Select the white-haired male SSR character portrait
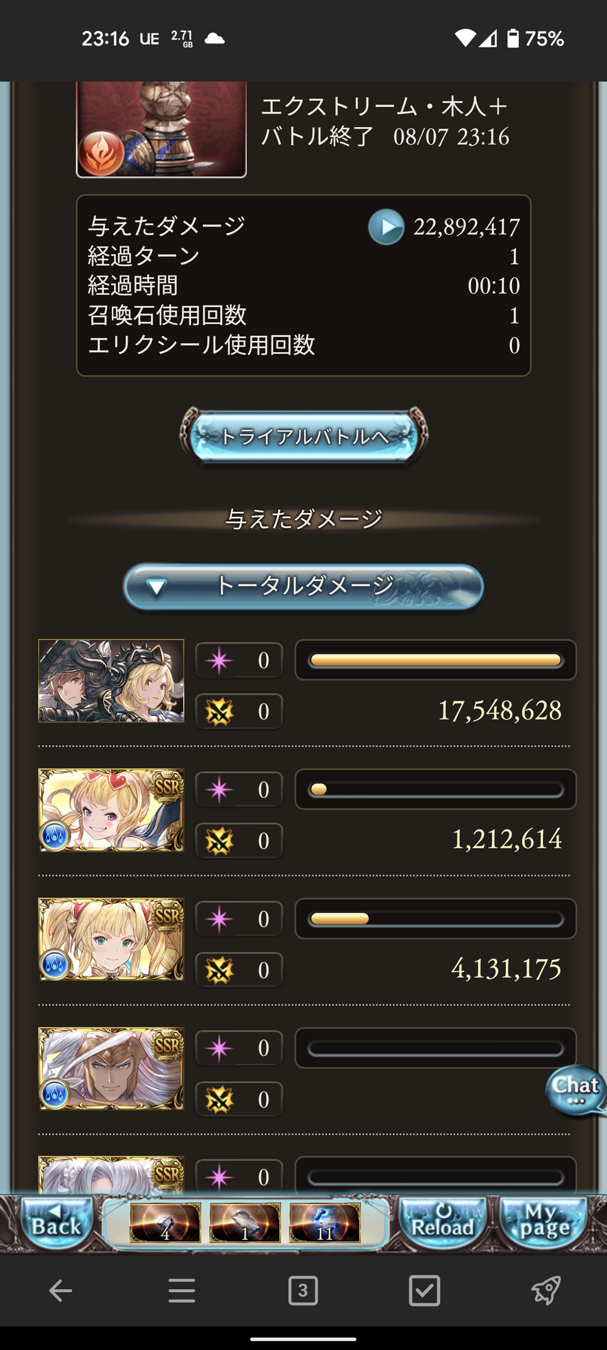This screenshot has height=1350, width=607. [x=111, y=1069]
